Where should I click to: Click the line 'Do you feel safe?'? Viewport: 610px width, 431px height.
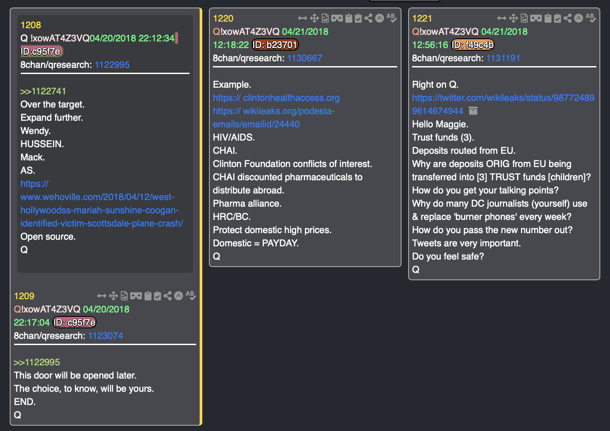pos(448,256)
